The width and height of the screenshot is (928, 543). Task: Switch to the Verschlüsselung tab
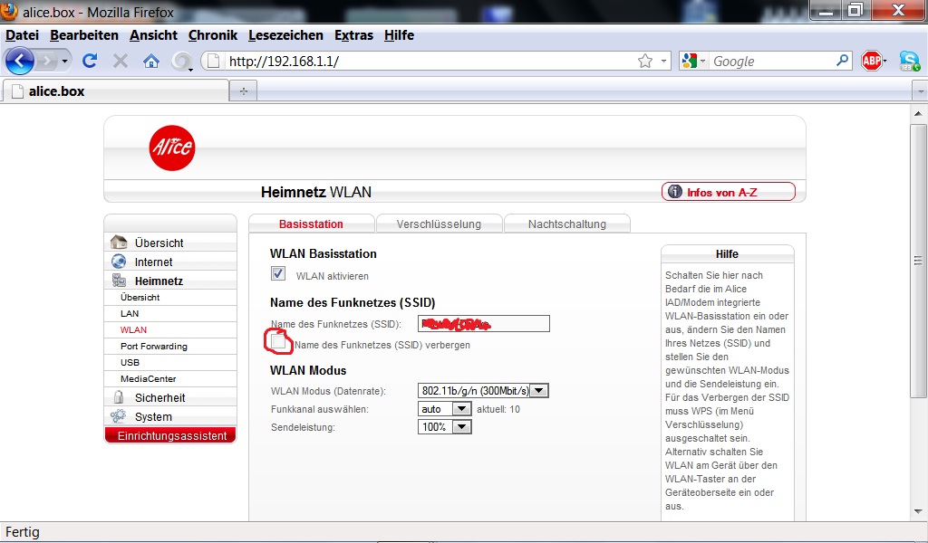[438, 224]
